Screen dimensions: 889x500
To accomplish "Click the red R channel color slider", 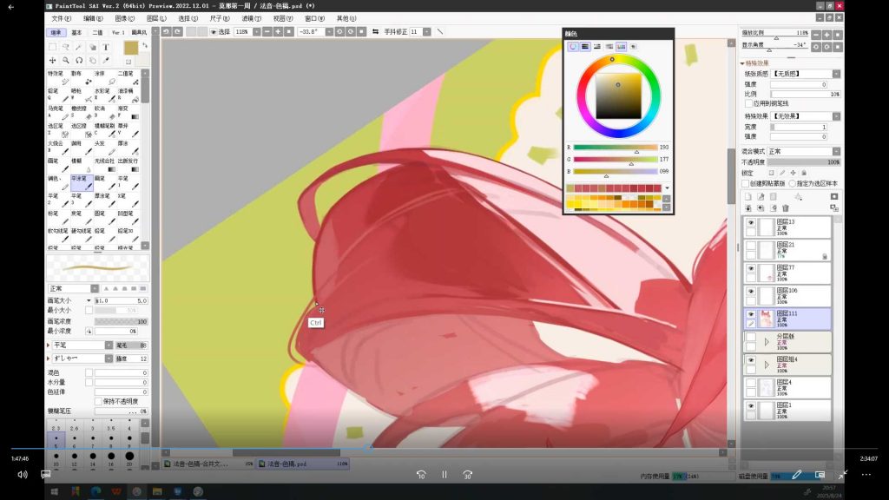I will pyautogui.click(x=615, y=148).
